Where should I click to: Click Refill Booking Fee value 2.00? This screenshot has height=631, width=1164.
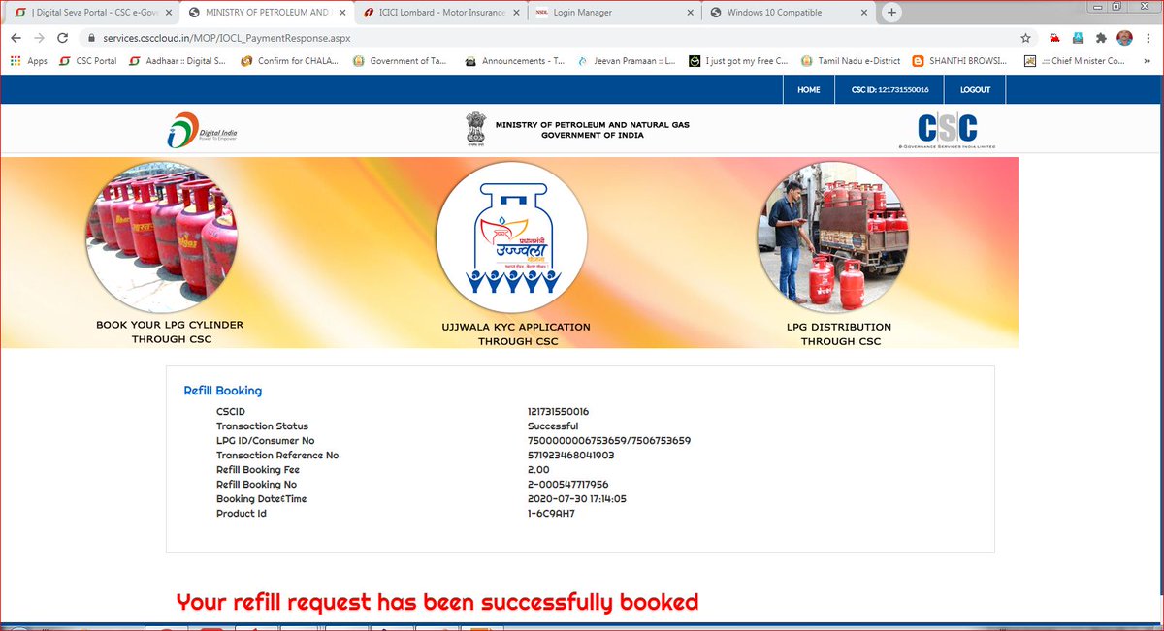click(x=538, y=470)
